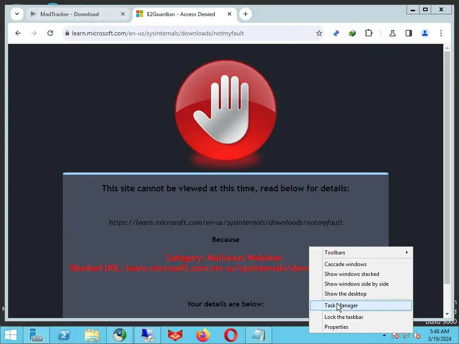Screen dimensions: 459x344
Task: Expand the Toolbars submenu
Action: click(x=361, y=253)
